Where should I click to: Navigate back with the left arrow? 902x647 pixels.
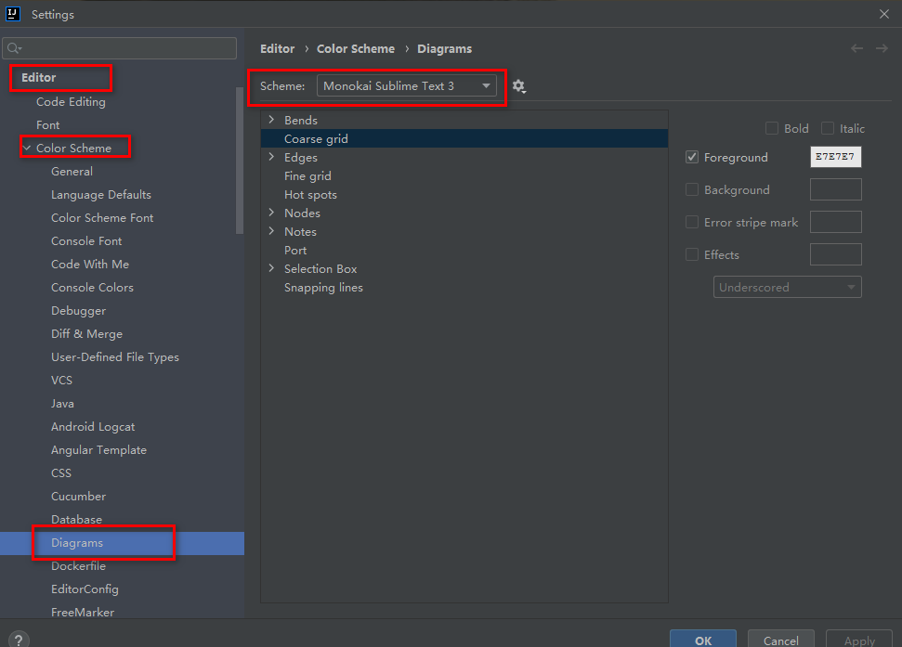click(856, 49)
